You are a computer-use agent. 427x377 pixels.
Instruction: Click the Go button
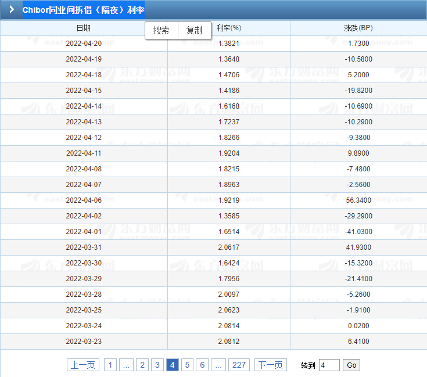point(351,365)
